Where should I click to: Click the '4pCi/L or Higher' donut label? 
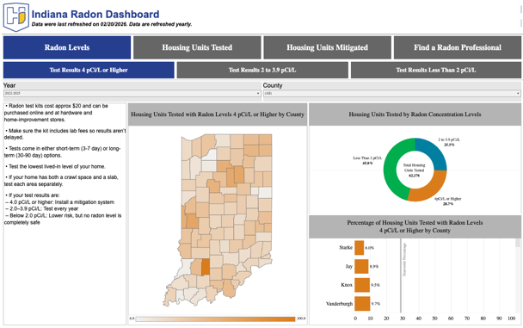click(x=448, y=201)
